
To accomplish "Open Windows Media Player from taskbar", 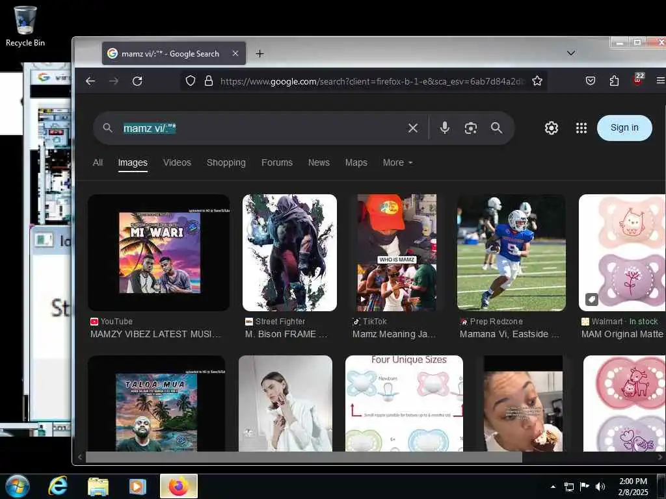I will (x=137, y=486).
